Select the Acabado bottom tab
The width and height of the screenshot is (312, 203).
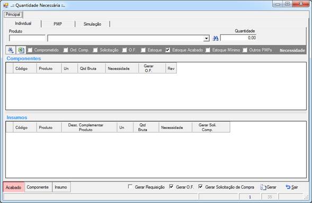[14, 187]
